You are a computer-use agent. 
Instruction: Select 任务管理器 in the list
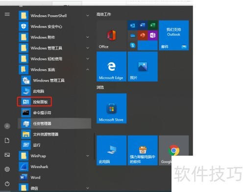coord(54,123)
